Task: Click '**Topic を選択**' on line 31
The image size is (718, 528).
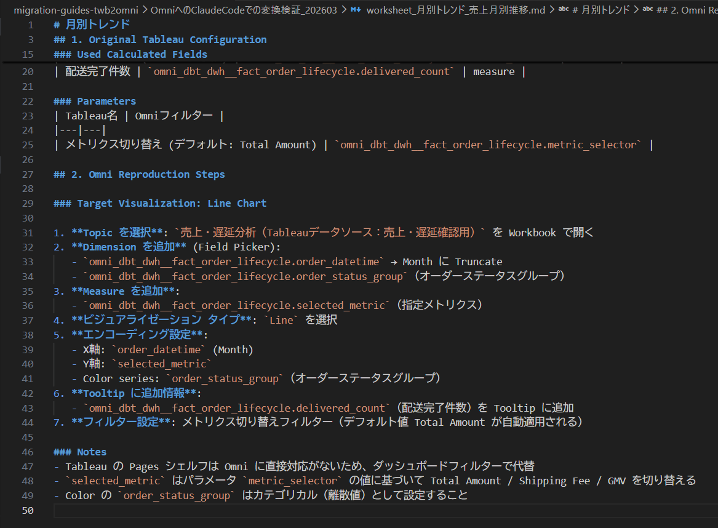Action: tap(118, 233)
